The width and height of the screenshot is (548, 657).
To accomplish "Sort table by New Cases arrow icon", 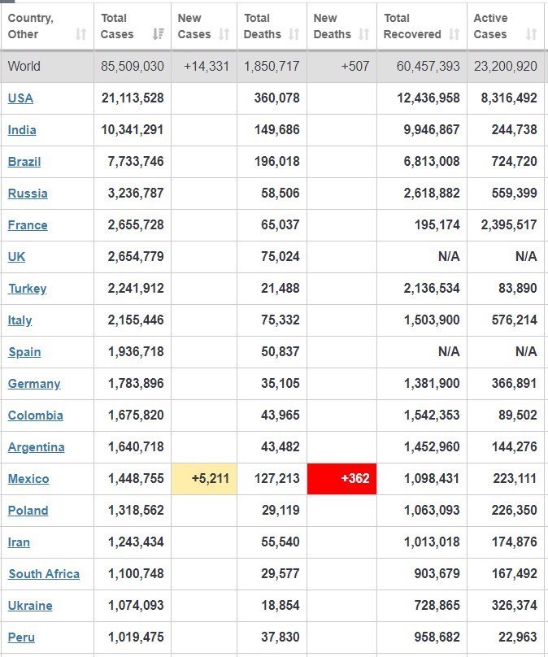I will point(225,34).
